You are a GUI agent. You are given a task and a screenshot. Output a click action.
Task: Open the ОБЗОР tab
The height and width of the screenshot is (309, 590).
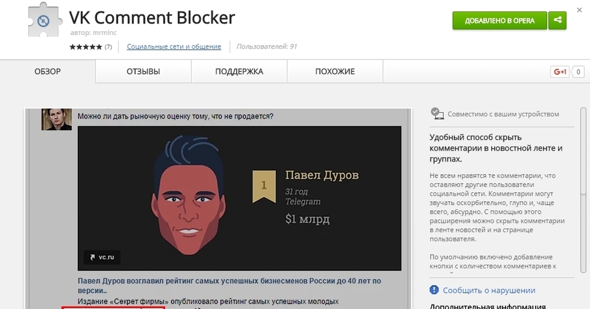click(48, 72)
